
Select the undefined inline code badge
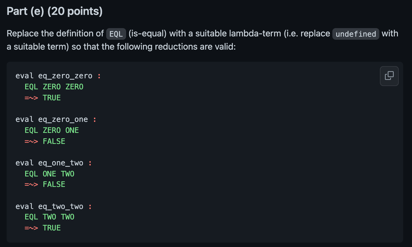(x=356, y=34)
